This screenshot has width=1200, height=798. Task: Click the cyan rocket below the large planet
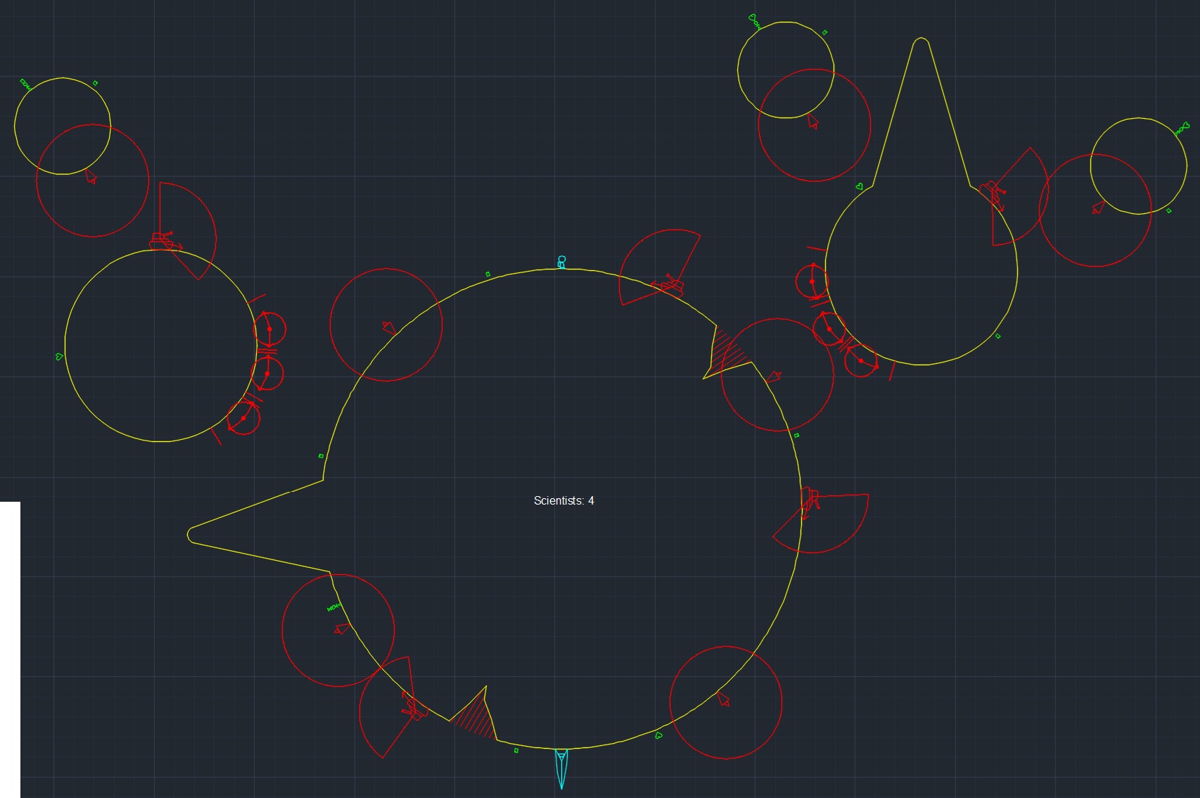(561, 768)
